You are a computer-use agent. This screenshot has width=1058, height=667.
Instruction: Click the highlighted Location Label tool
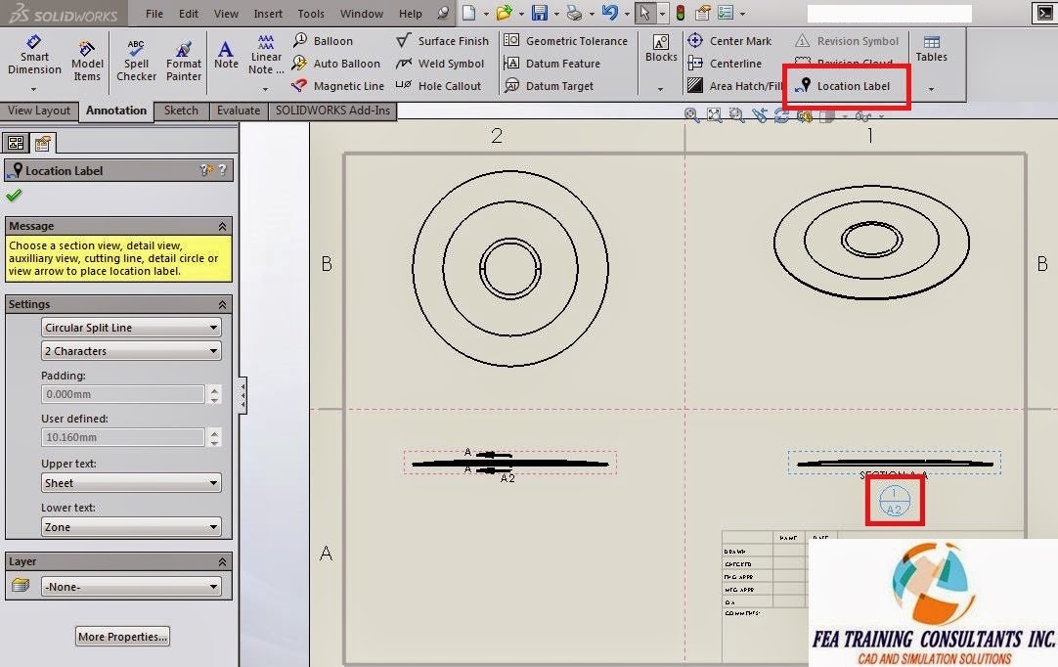tap(847, 86)
